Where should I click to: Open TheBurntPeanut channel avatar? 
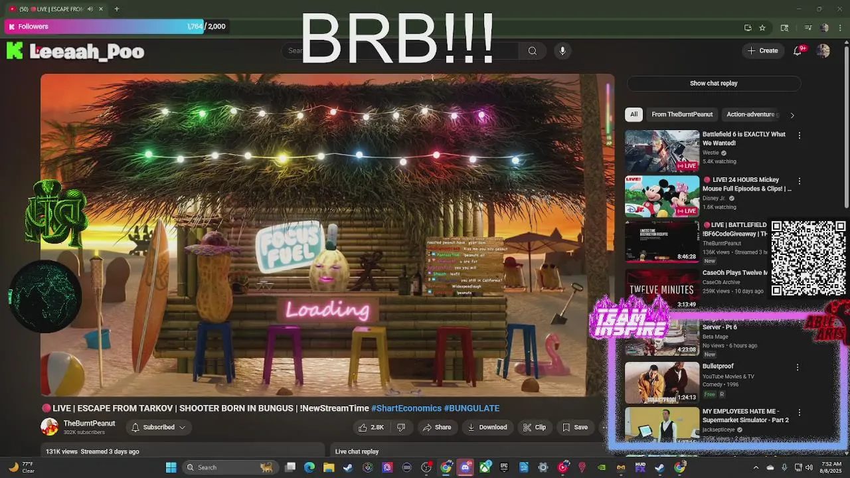pyautogui.click(x=49, y=427)
